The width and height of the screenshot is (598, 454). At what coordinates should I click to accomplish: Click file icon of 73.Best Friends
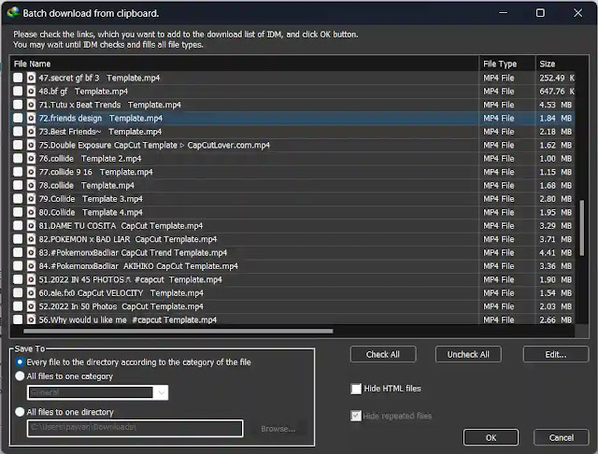click(31, 132)
